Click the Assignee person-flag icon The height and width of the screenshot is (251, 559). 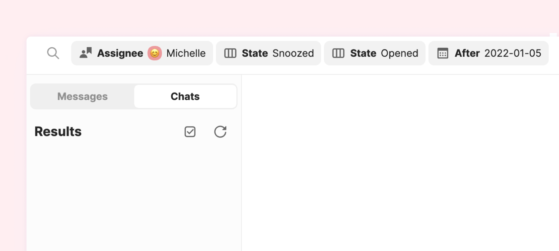coord(86,53)
